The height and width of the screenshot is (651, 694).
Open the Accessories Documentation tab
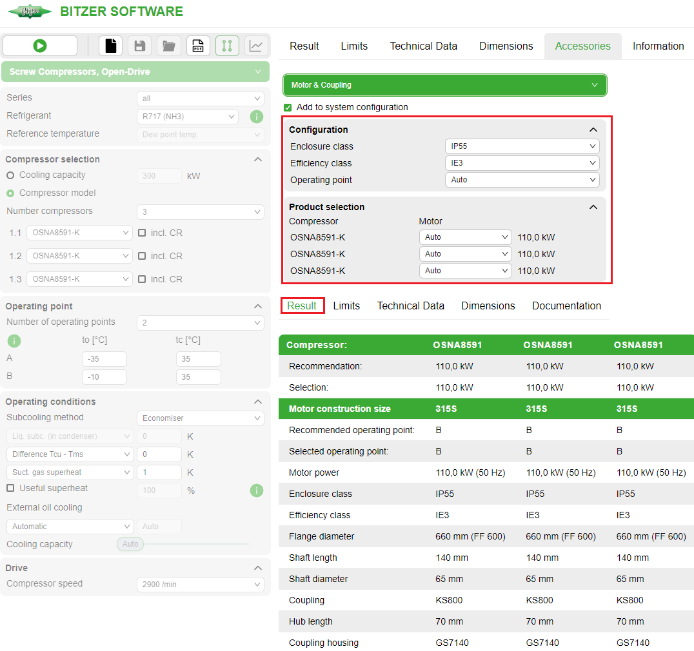[566, 306]
